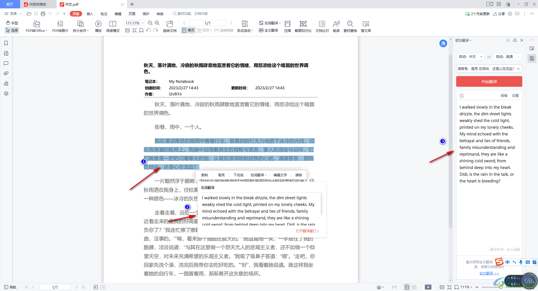Switch to the 编辑 ribbon tab

point(118,14)
